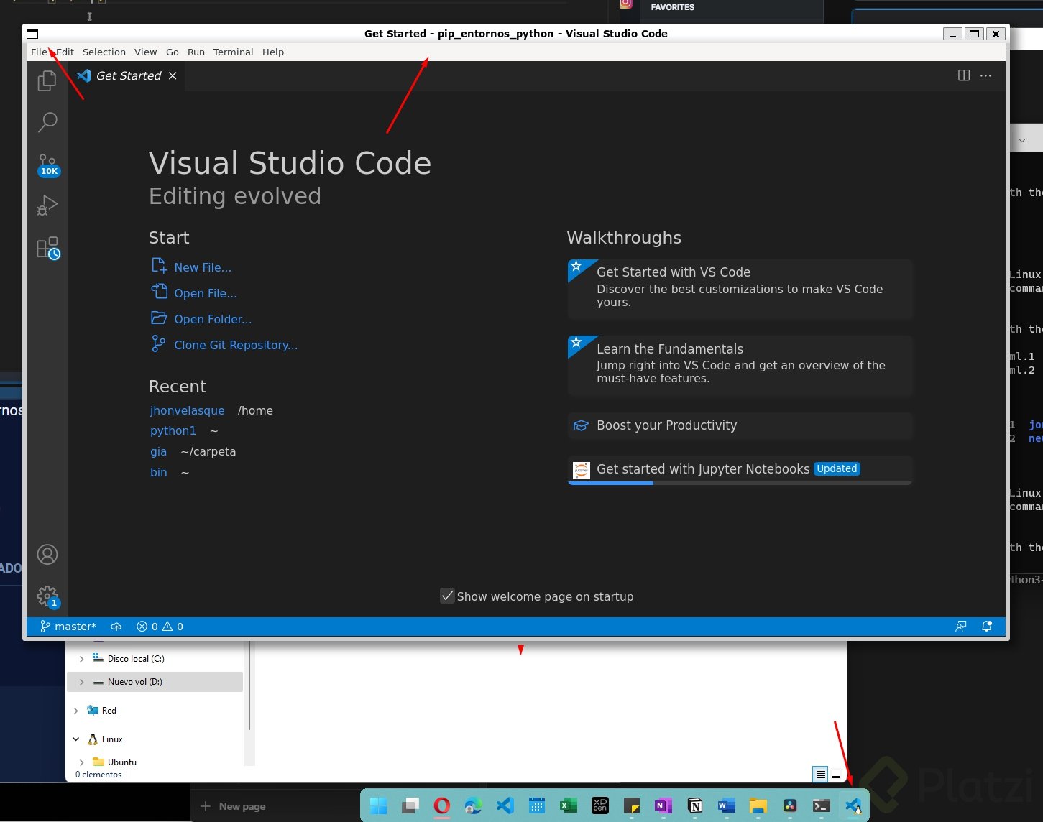Open the Extensions view in the activity bar
Screen dimensions: 1043x822
pyautogui.click(x=47, y=248)
